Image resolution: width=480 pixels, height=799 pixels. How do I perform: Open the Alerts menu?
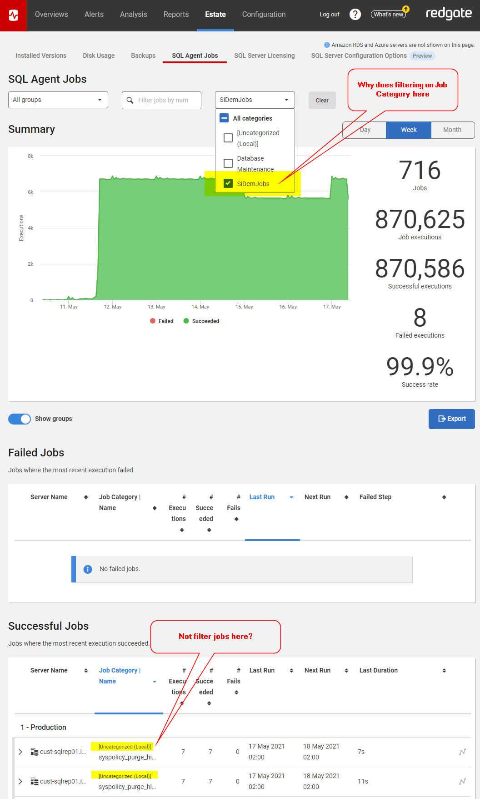pos(94,15)
